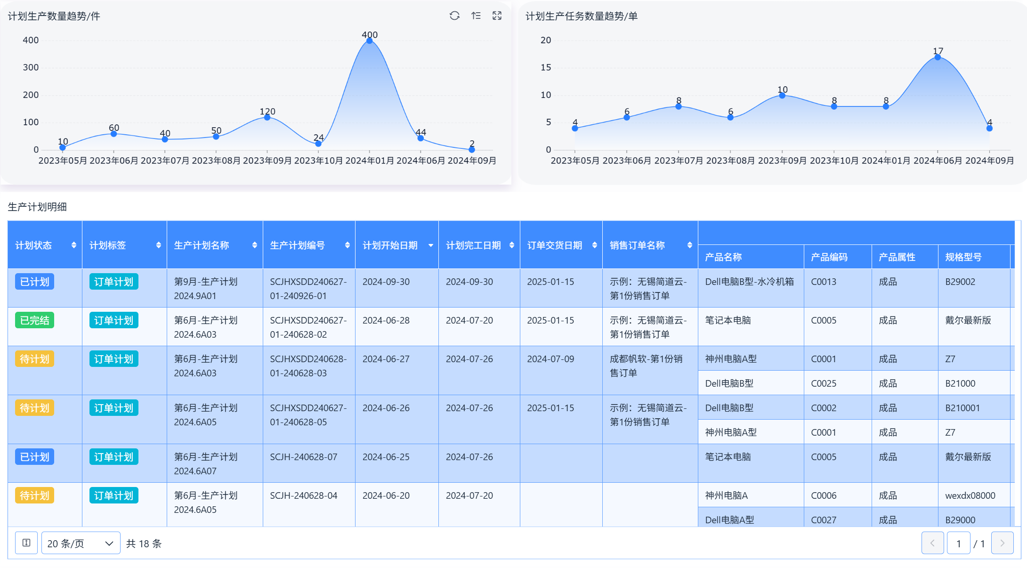Viewport: 1027px width, 568px height.
Task: Sort the table by 计划标签 column
Action: [158, 245]
